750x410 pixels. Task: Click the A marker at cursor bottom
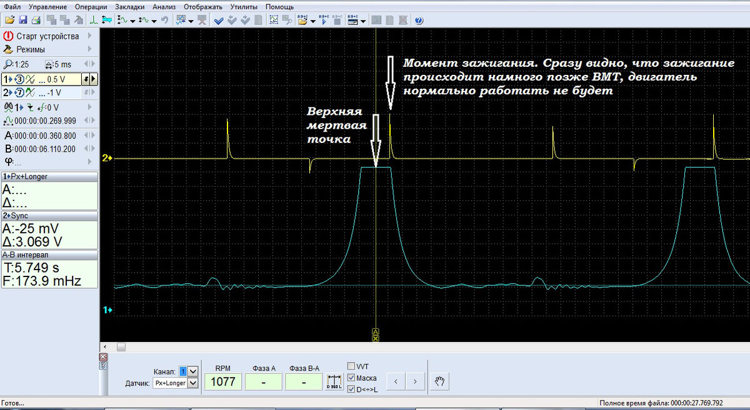pos(375,331)
